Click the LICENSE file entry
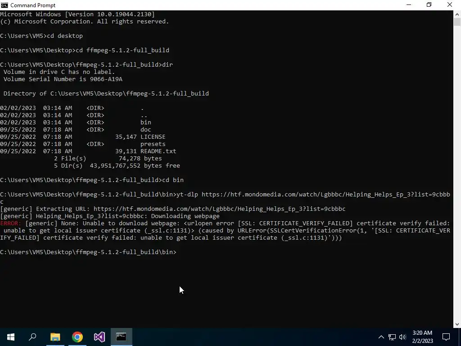 click(153, 137)
